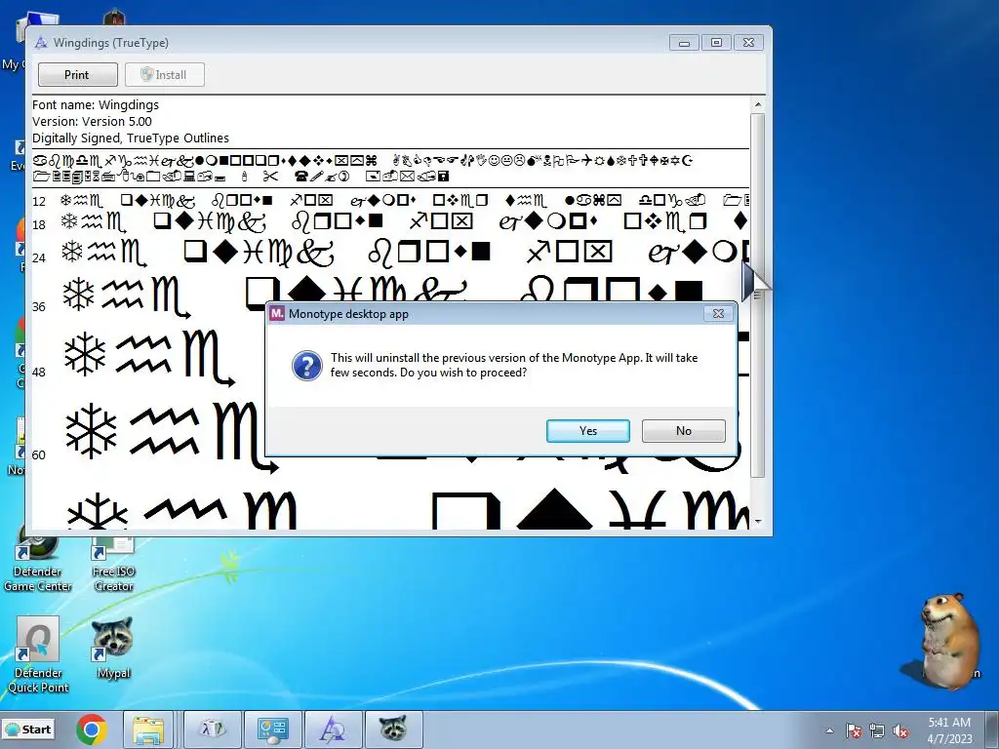Viewport: 999px width, 749px height.
Task: Click the 24 point size label
Action: coord(39,257)
